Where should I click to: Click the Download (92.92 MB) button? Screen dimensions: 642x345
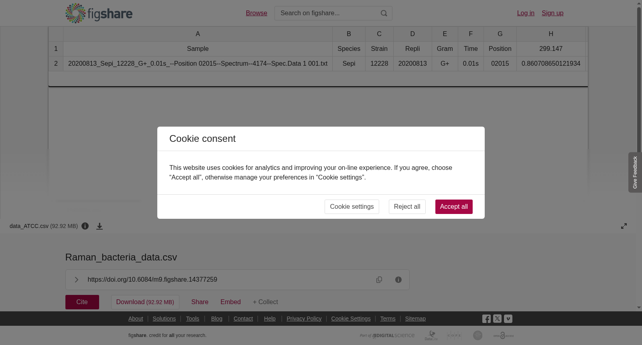coord(145,302)
